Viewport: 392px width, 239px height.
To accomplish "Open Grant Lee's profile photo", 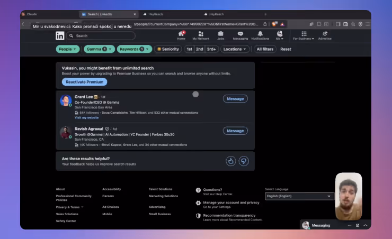I will pos(66,100).
